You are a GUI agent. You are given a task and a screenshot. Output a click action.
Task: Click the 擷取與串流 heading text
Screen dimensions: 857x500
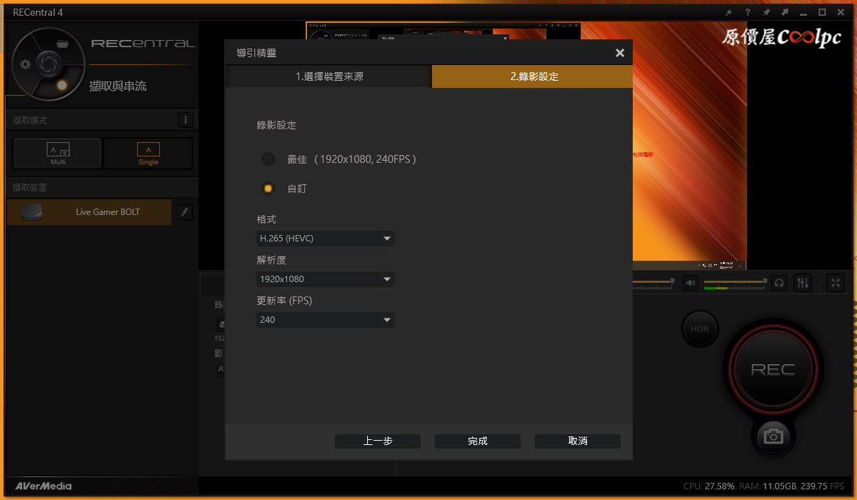(118, 86)
